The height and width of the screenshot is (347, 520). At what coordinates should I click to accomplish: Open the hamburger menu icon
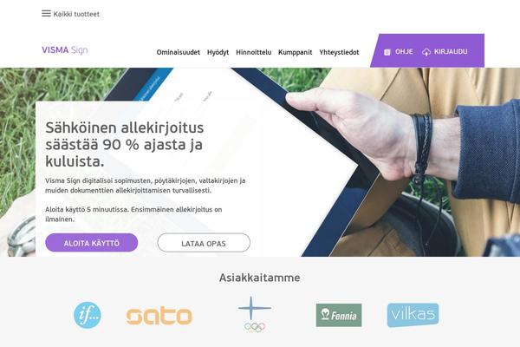(x=46, y=14)
